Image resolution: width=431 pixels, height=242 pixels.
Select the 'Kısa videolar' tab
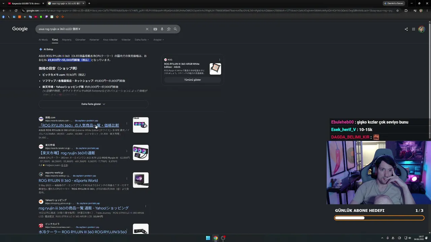(x=110, y=40)
